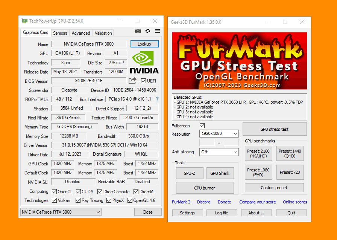Image resolution: width=337 pixels, height=240 pixels.
Task: Open FurMark Settings
Action: [x=187, y=213]
